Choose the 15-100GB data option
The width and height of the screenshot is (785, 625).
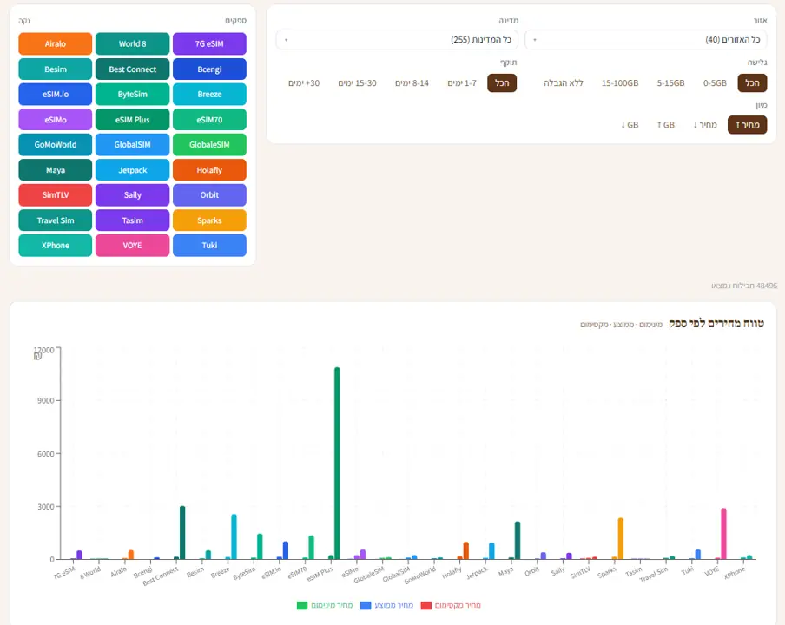pos(620,83)
